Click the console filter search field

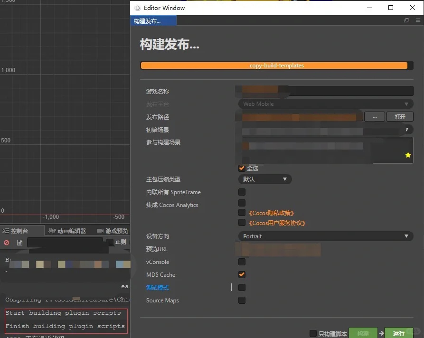pyautogui.click(x=65, y=242)
